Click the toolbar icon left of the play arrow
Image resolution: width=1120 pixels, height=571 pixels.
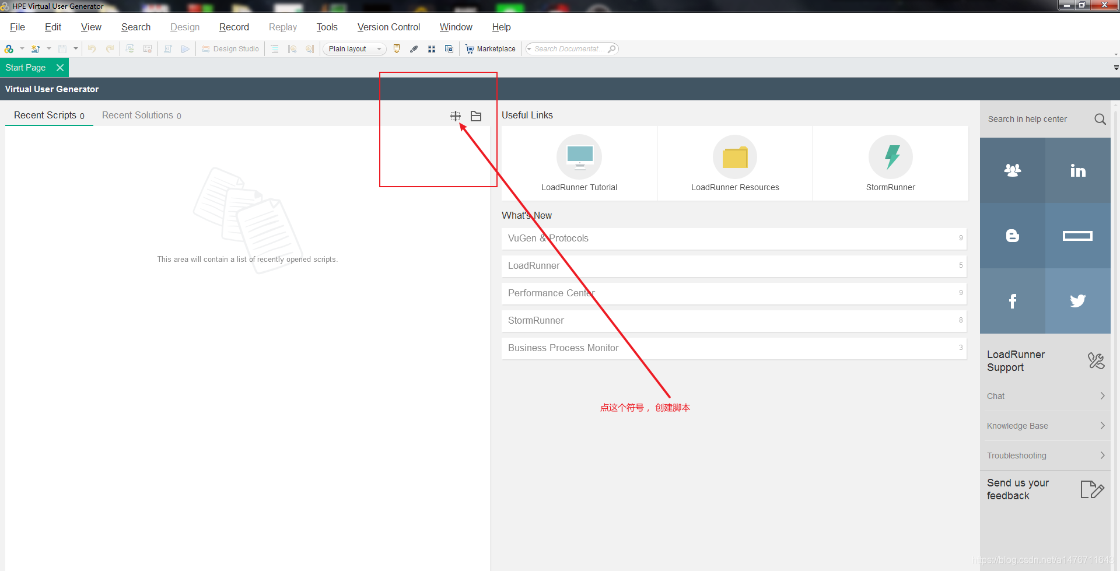pyautogui.click(x=168, y=49)
